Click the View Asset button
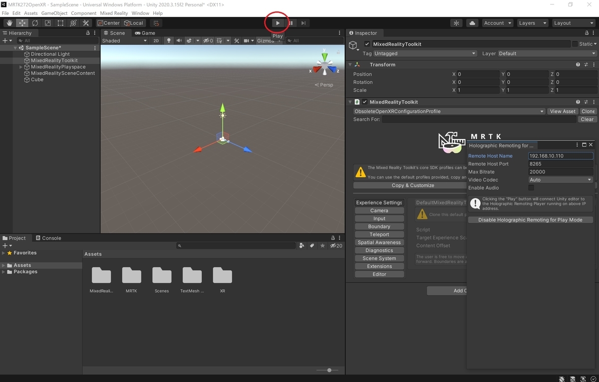 [563, 111]
